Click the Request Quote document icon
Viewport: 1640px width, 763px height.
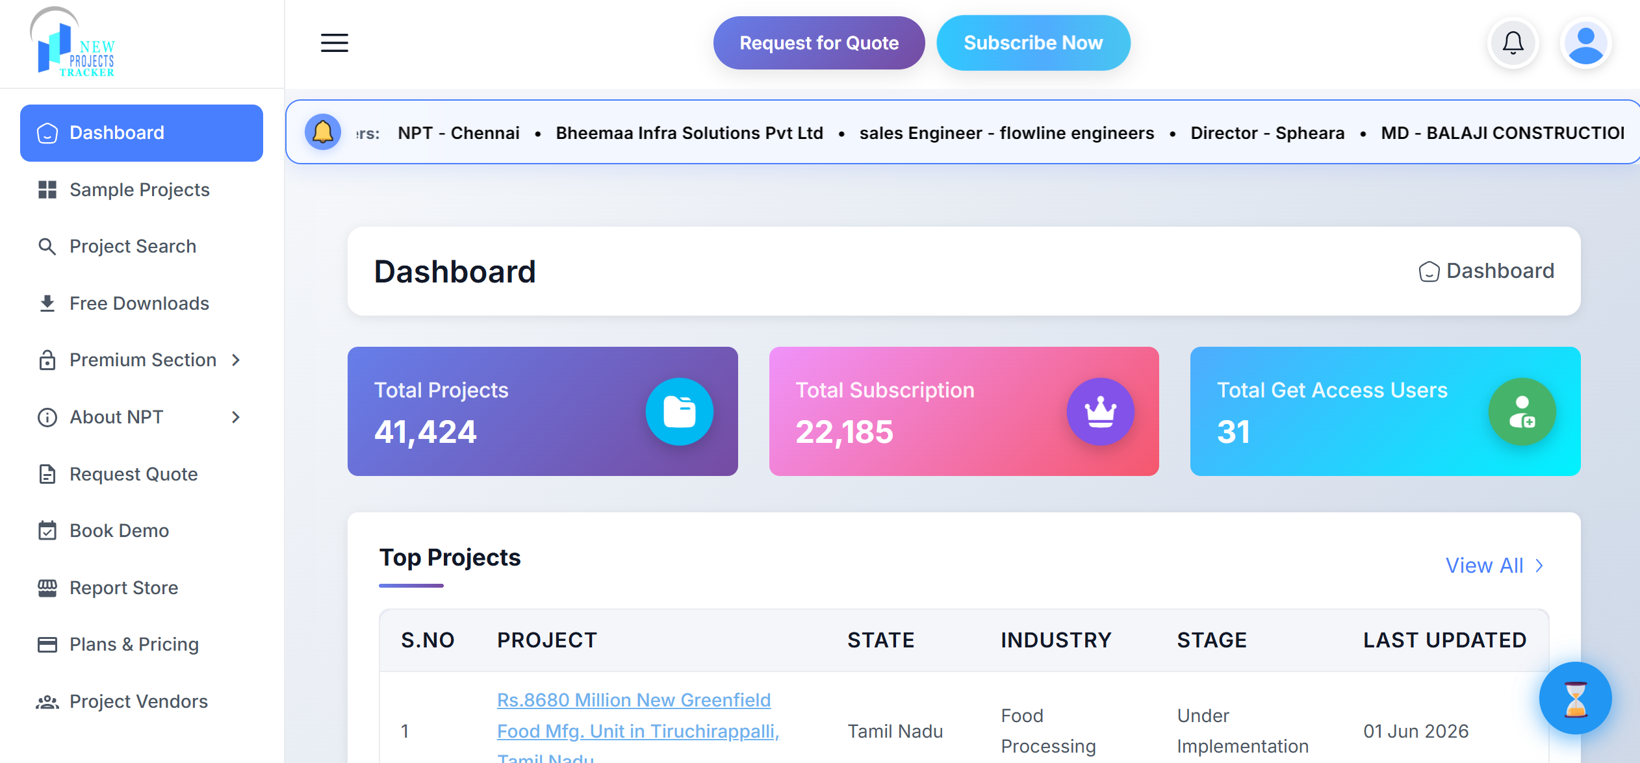click(x=47, y=474)
